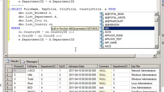Click the Todd cell in results
This screenshot has width=164, height=92.
point(33,79)
